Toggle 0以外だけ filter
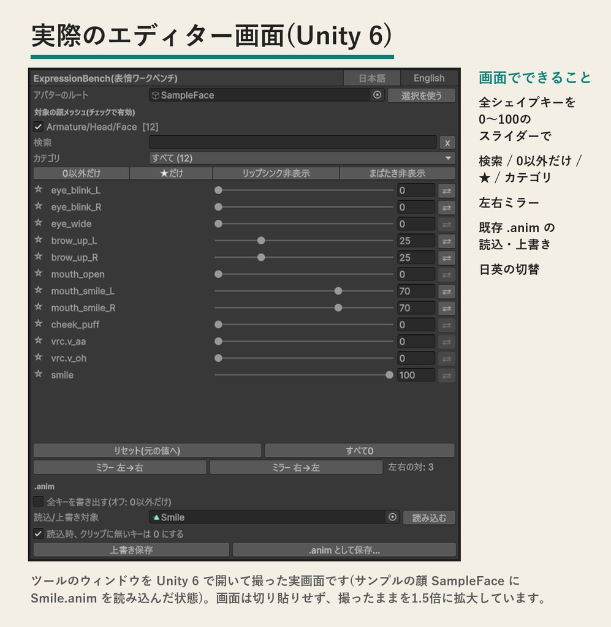611x627 pixels. click(x=82, y=173)
